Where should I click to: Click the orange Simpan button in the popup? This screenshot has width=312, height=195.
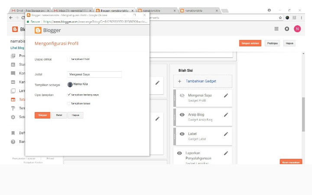42,115
